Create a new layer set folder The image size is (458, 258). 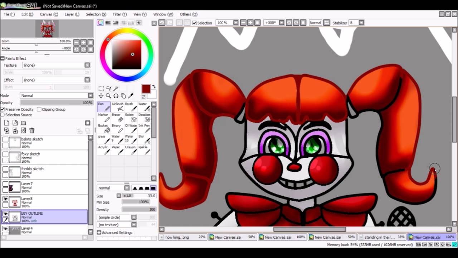[x=23, y=123]
